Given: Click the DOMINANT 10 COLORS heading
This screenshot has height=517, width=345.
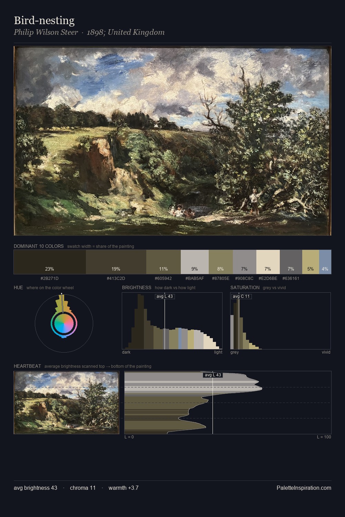Looking at the screenshot, I should (x=39, y=246).
